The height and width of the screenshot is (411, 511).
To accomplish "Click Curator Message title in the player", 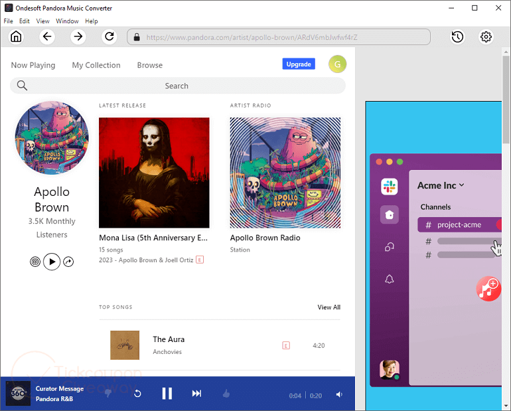I will 59,388.
